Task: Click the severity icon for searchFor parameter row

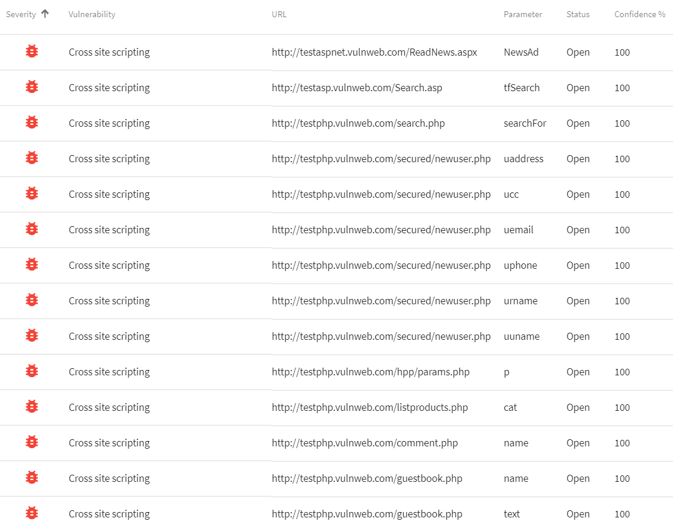Action: (32, 123)
